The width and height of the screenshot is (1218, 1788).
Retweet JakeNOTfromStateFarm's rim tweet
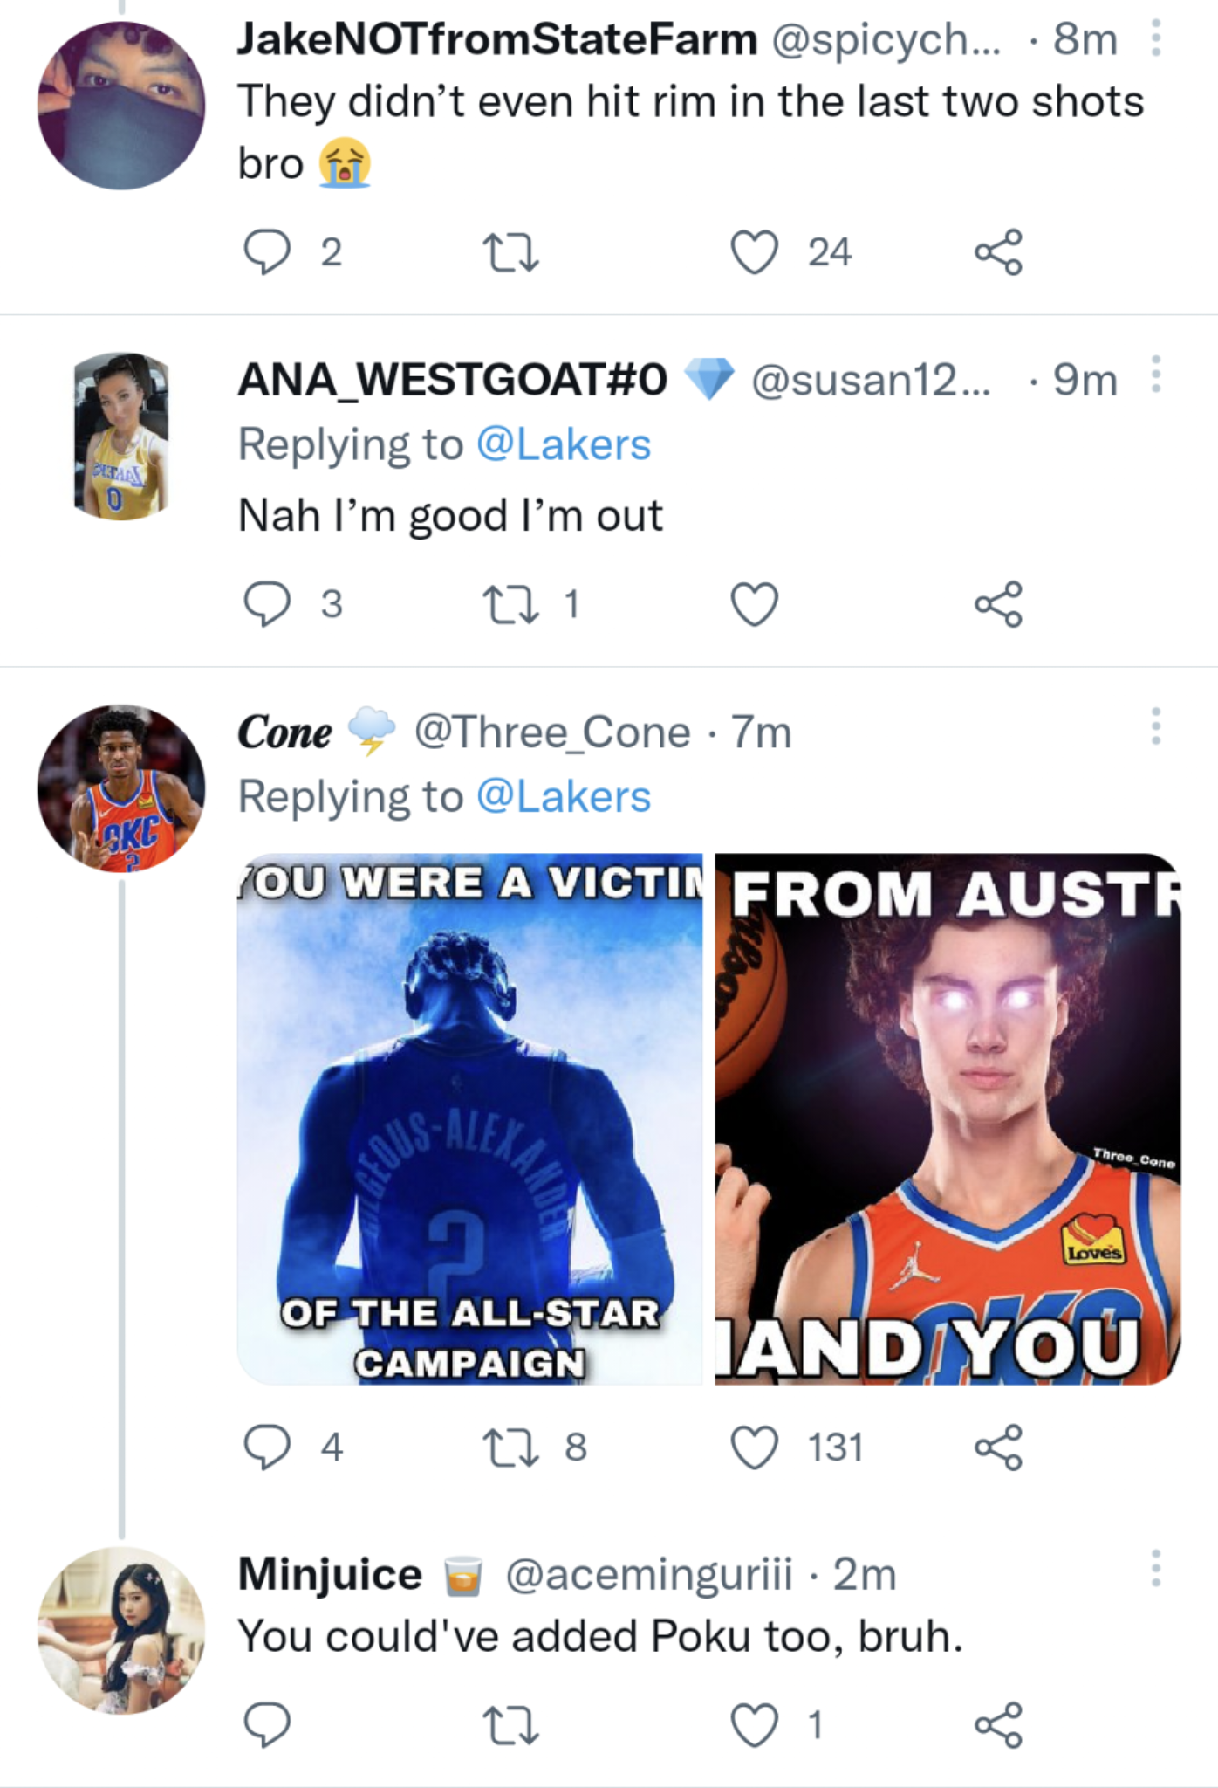(x=510, y=252)
